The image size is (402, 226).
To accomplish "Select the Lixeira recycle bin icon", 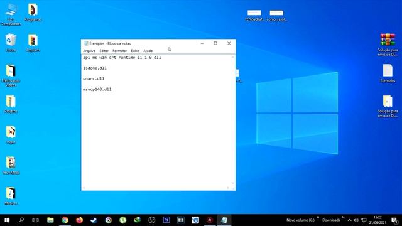I will (11, 43).
